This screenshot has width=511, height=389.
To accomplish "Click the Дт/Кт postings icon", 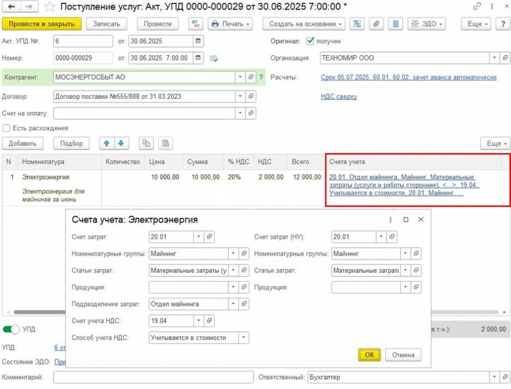I will 196,24.
